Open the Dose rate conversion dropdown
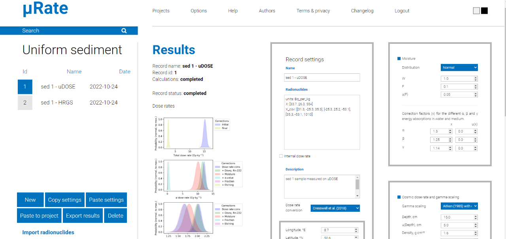 coord(335,208)
